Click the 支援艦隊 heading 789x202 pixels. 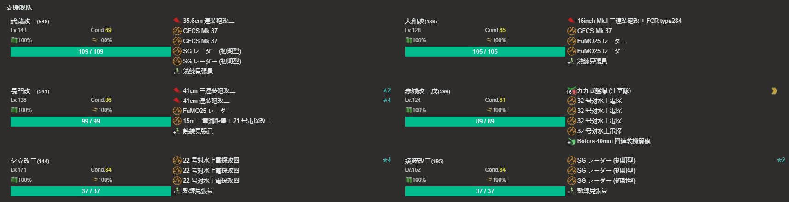tap(19, 7)
